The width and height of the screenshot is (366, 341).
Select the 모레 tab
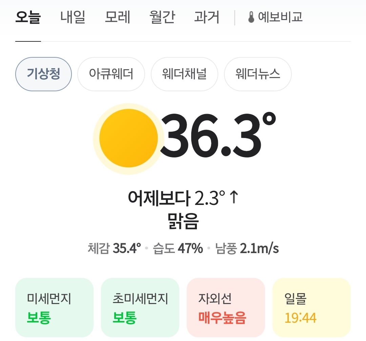coord(117,17)
